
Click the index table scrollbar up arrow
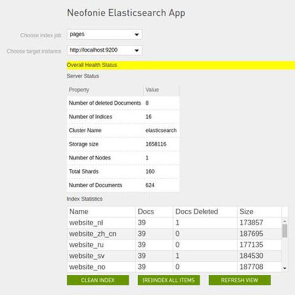pyautogui.click(x=285, y=221)
